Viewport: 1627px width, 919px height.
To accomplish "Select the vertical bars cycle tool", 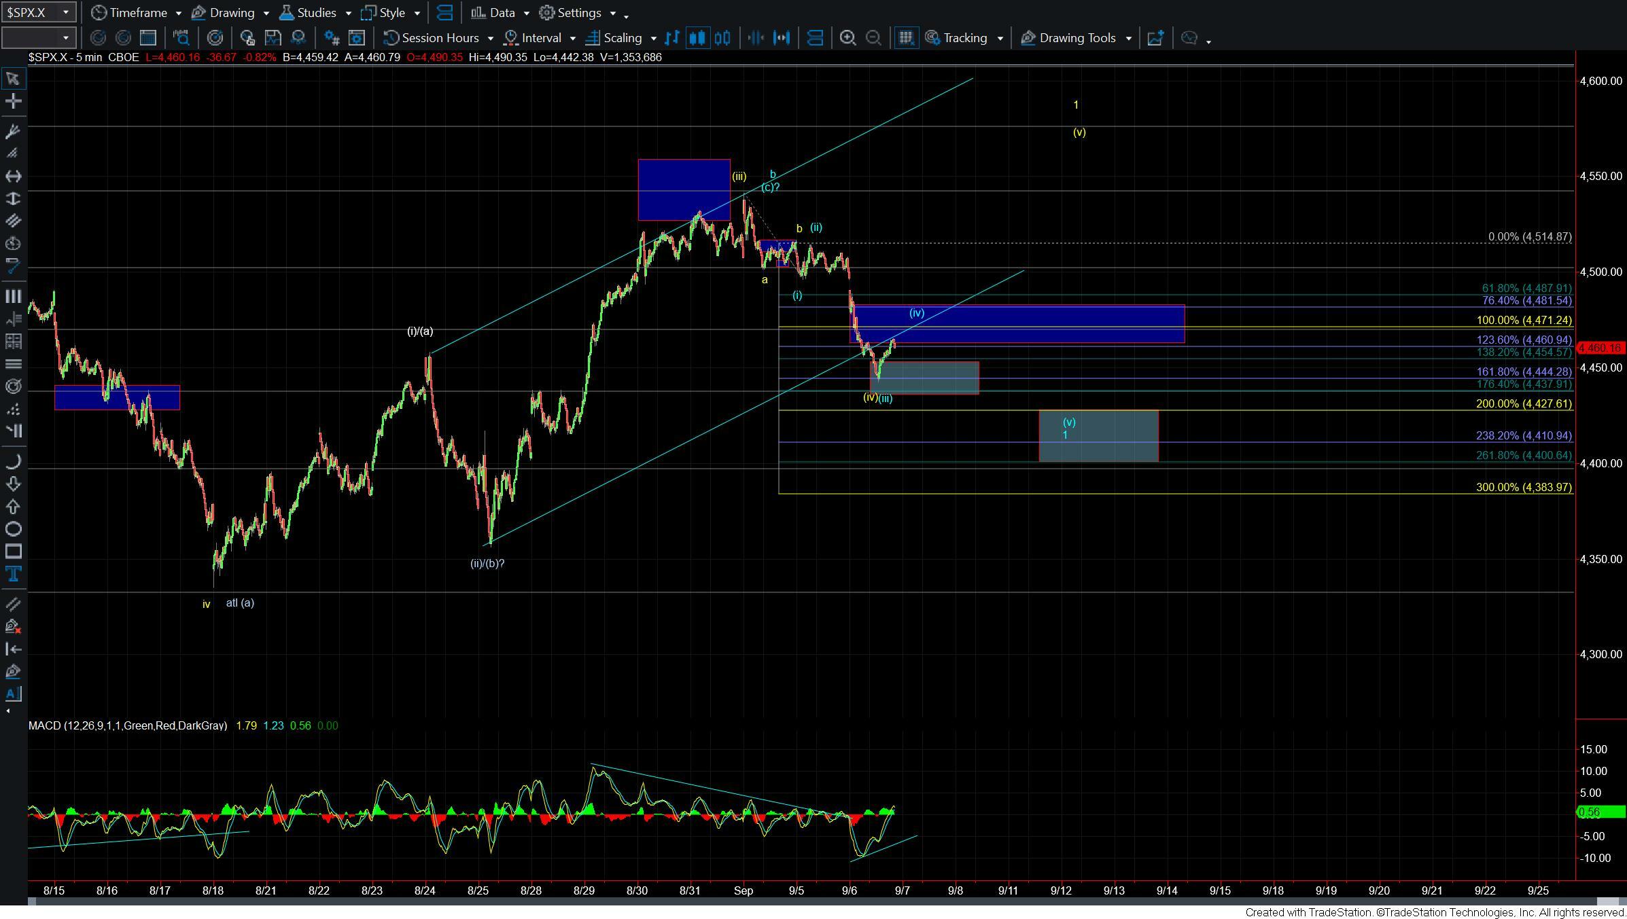I will point(13,297).
